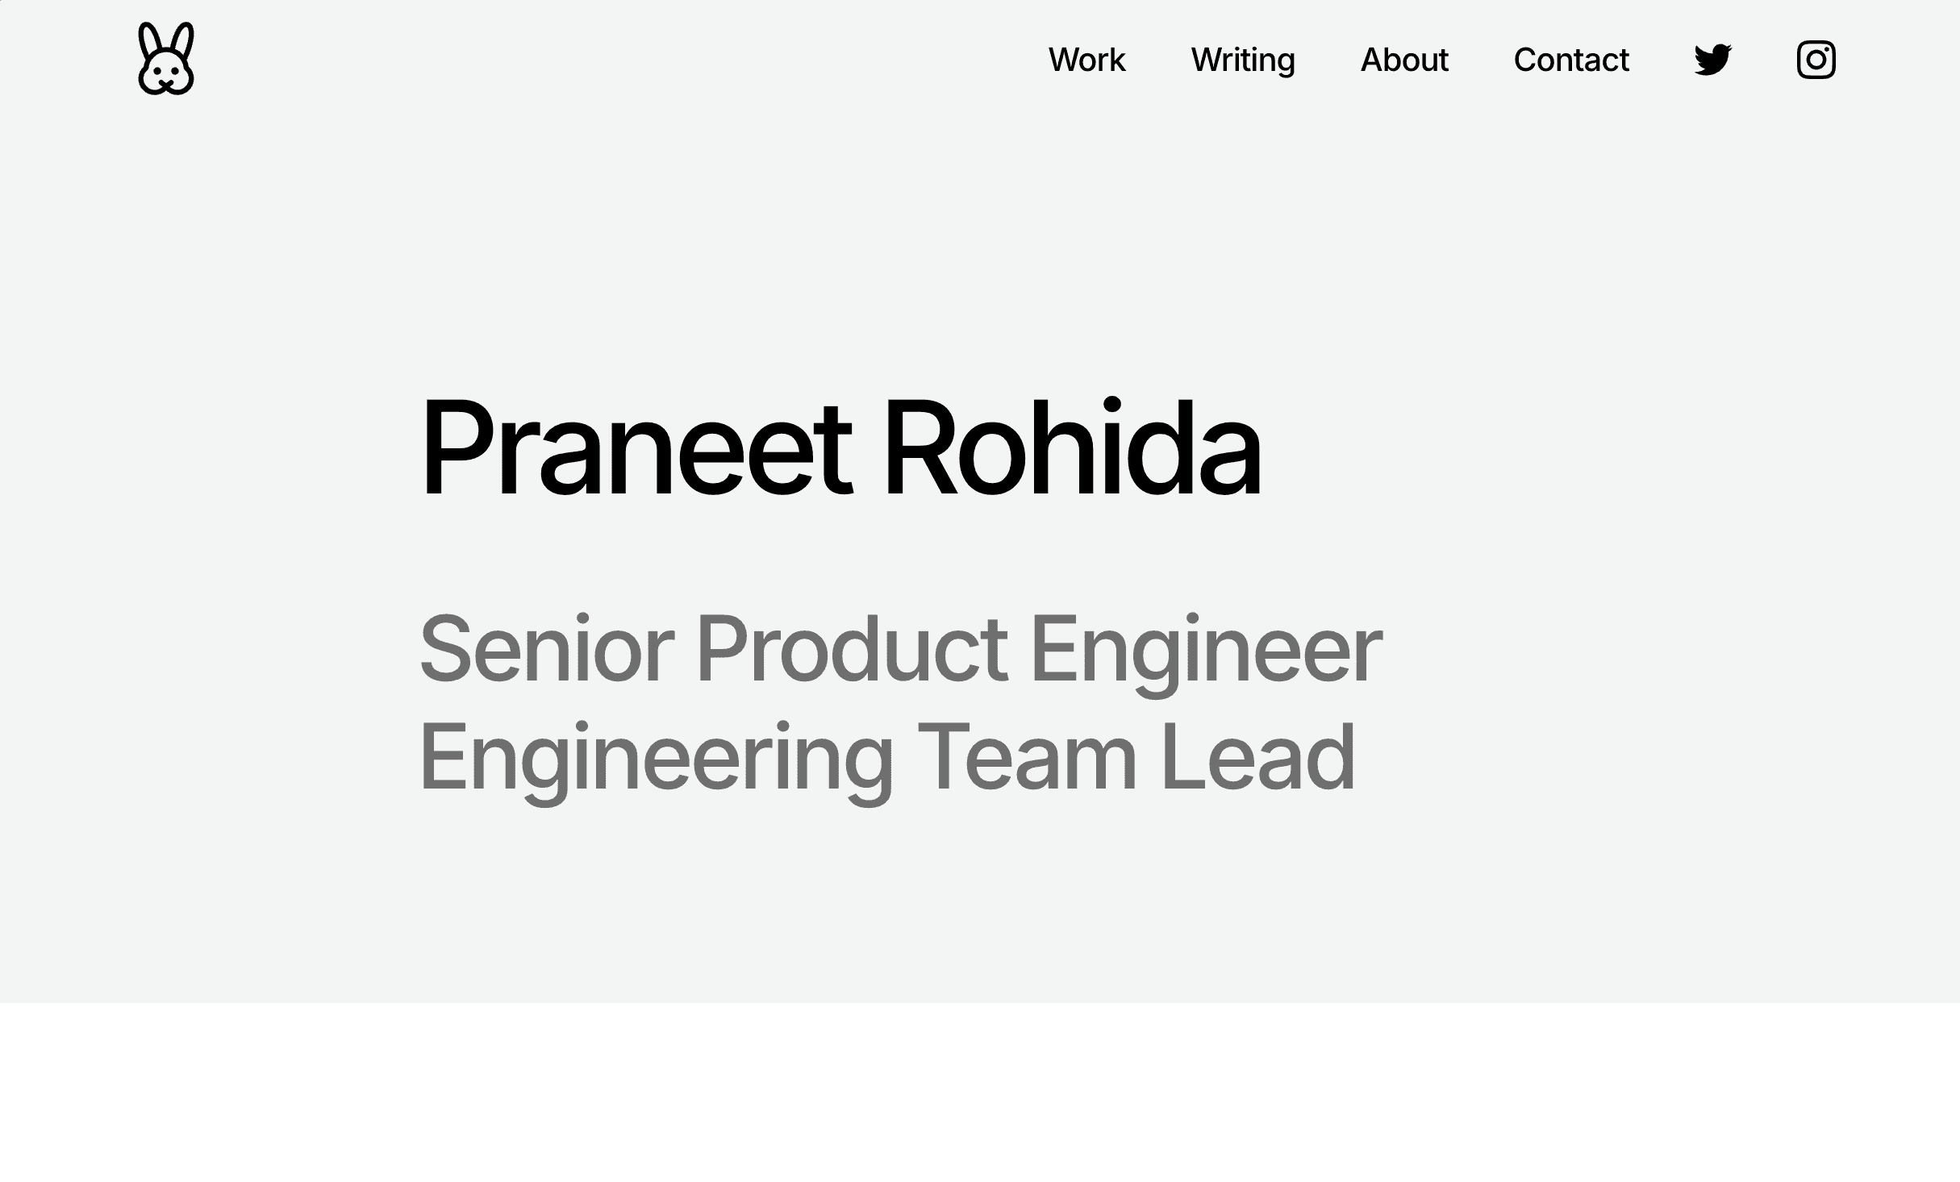Click the header navigation area
Image resolution: width=1960 pixels, height=1182 pixels.
tap(1331, 60)
